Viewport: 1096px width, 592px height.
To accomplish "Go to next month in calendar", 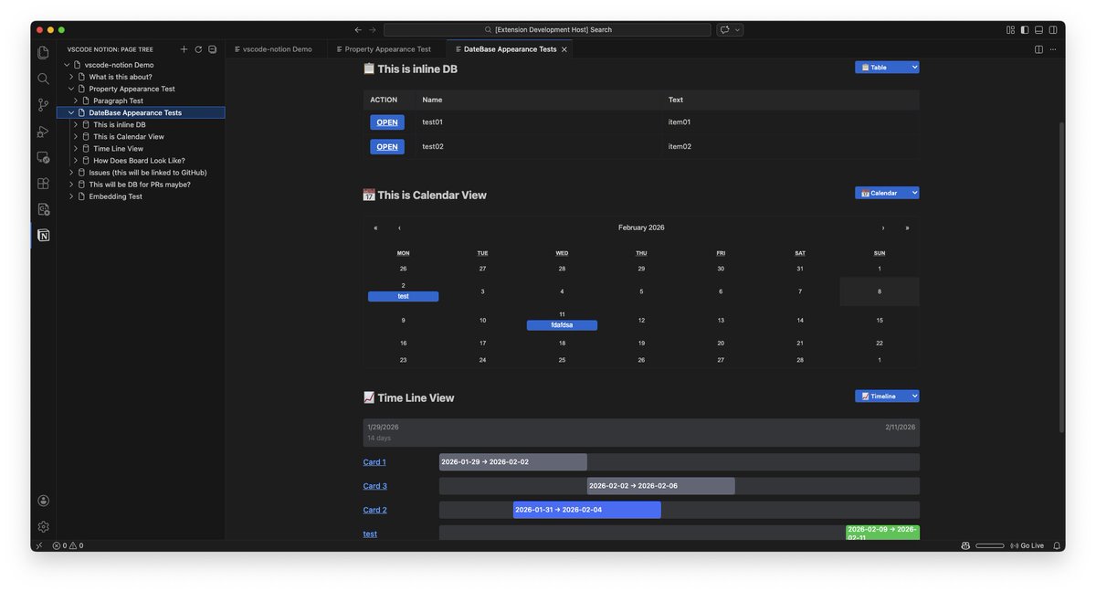I will (883, 227).
